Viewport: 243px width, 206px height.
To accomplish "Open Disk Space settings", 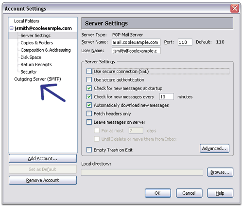I will 31,57.
